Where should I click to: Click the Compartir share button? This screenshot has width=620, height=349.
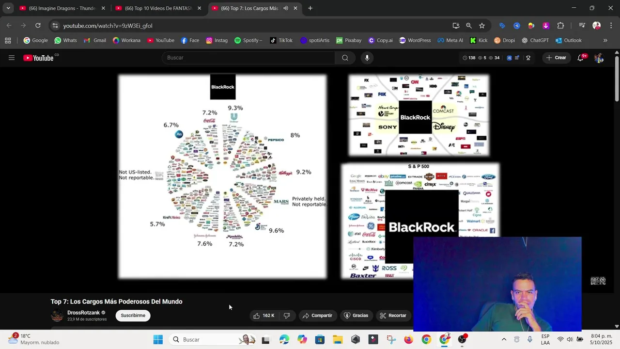(x=317, y=316)
